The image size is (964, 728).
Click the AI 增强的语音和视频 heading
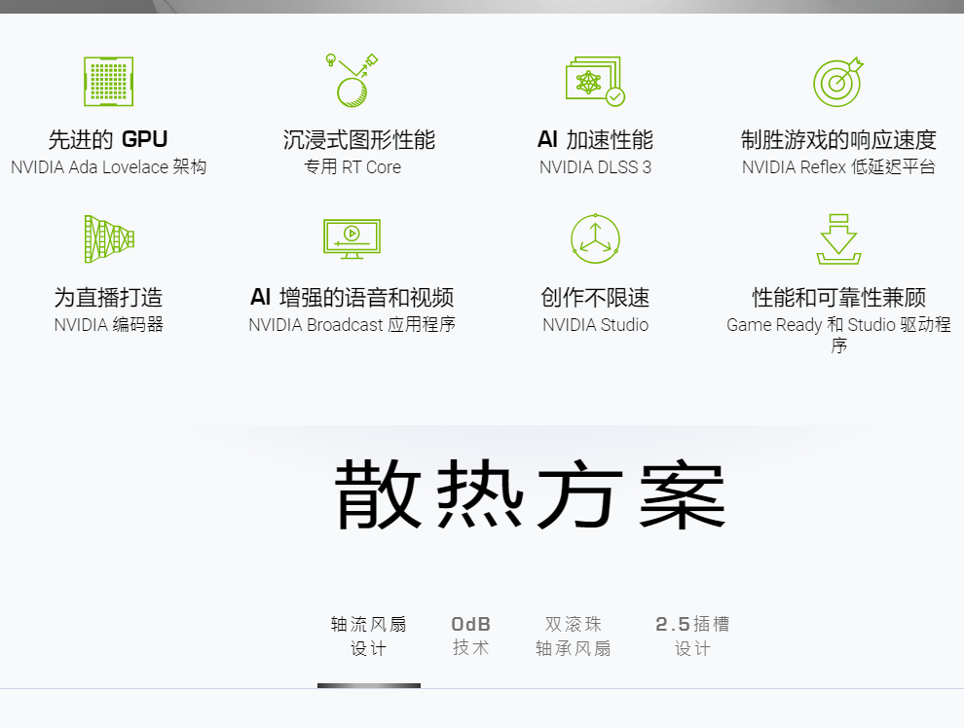point(352,298)
